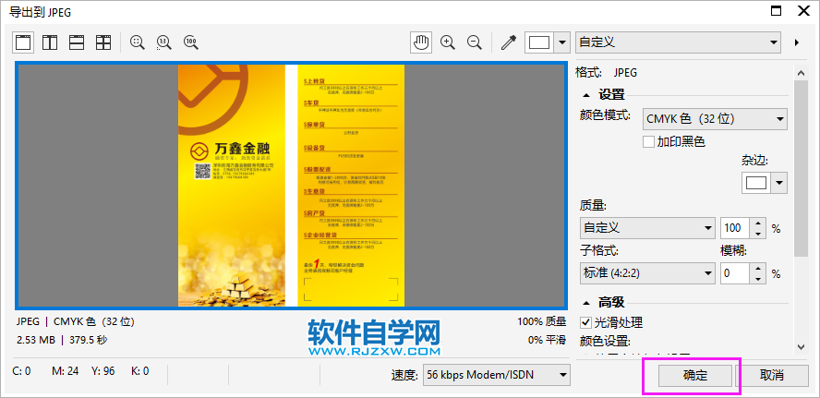The height and width of the screenshot is (398, 820).
Task: Click the 100% zoom magnifier icon
Action: pyautogui.click(x=191, y=42)
